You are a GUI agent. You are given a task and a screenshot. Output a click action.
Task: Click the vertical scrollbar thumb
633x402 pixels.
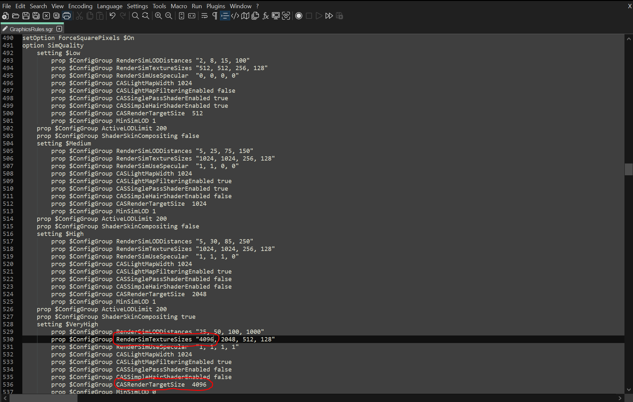click(628, 169)
